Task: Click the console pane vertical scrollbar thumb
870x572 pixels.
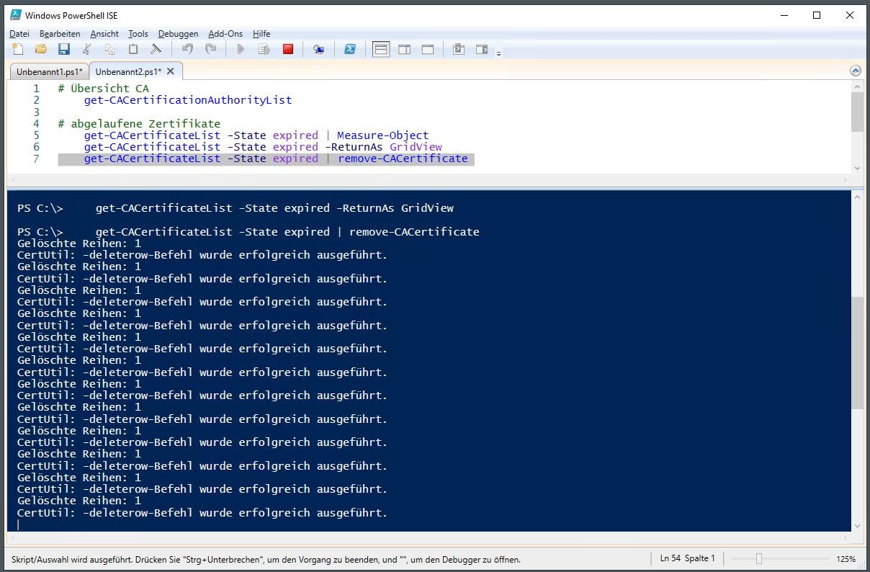Action: [856, 353]
